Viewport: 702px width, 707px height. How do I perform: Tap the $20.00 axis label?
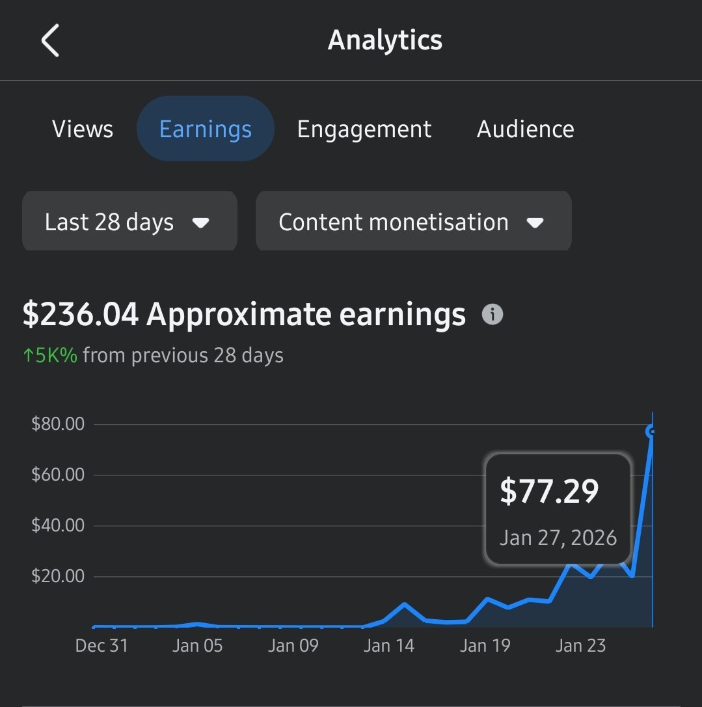[58, 576]
